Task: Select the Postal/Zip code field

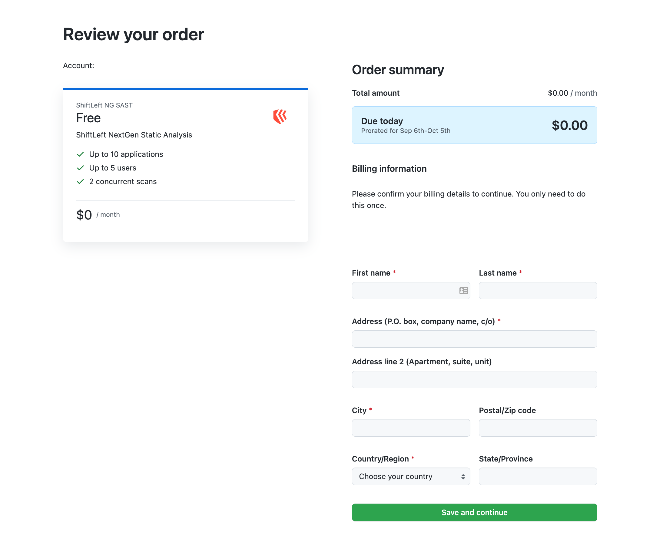Action: (x=538, y=428)
